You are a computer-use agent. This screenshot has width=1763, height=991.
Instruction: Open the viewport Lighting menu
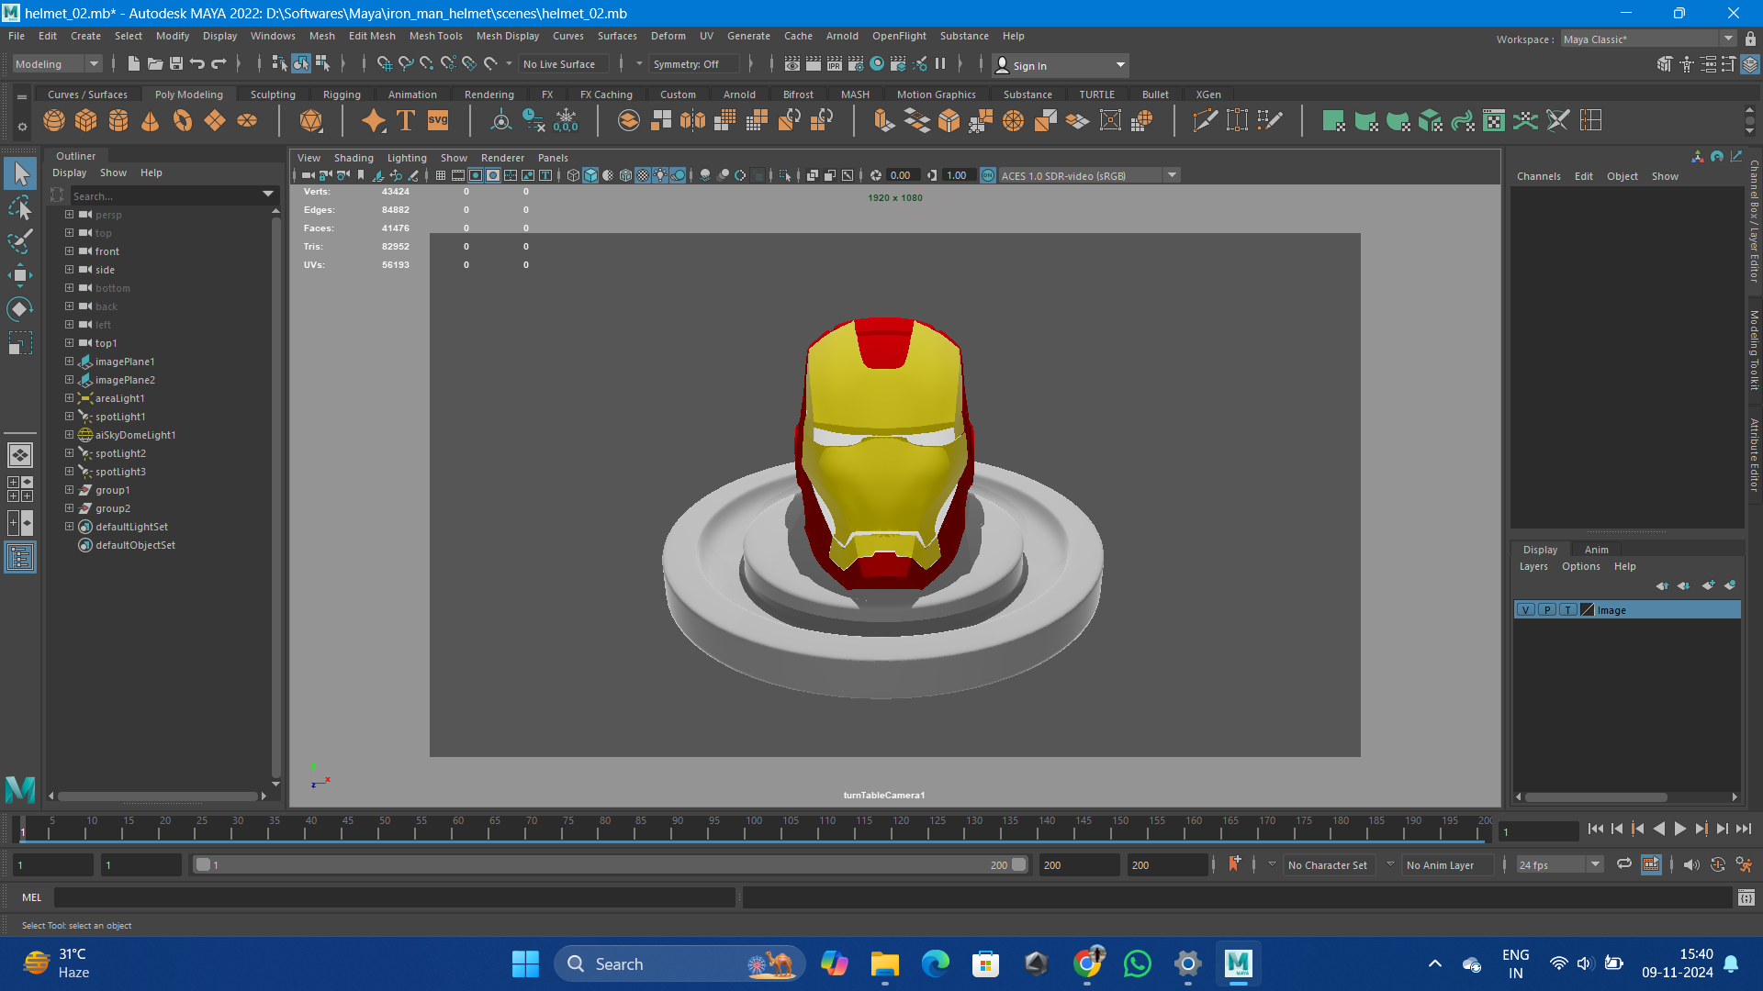407,158
